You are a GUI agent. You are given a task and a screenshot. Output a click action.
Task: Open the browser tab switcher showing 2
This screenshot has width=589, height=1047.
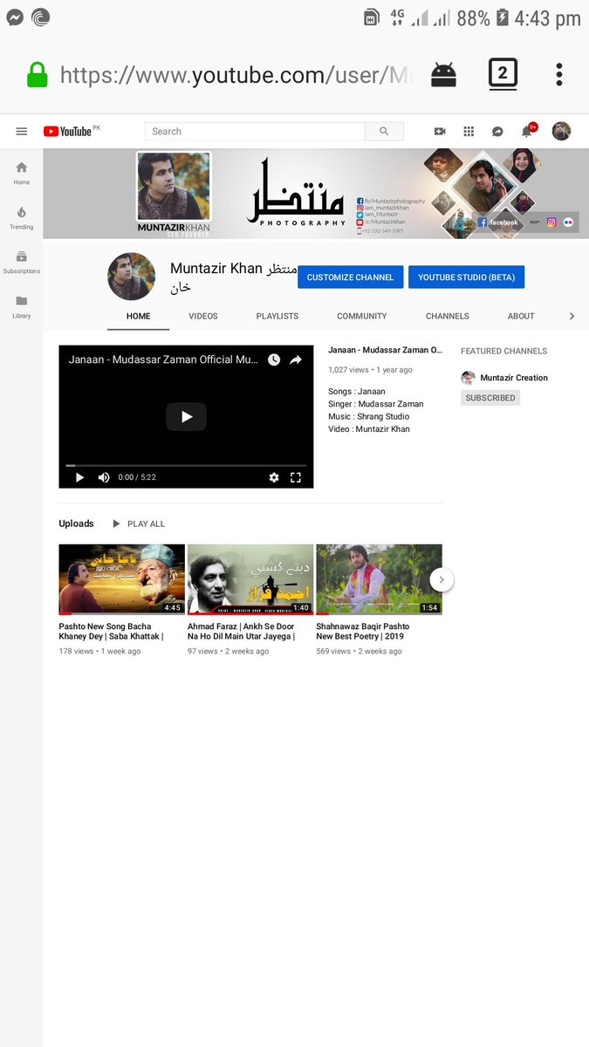tap(503, 74)
